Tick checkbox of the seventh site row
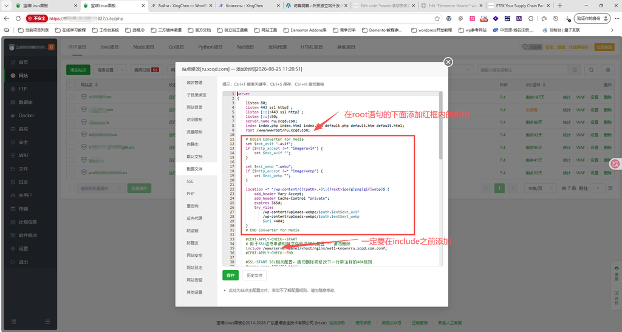This screenshot has height=332, width=622. point(72,173)
